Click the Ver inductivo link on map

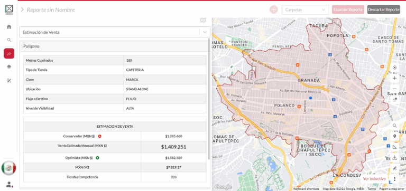(x=374, y=178)
